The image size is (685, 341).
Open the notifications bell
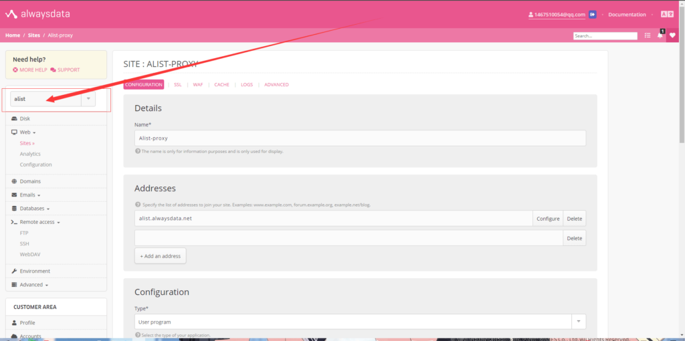pos(660,36)
